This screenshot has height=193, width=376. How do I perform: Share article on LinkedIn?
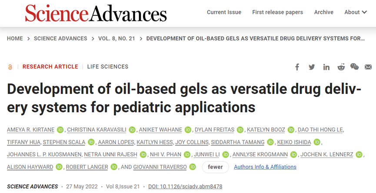(x=326, y=67)
